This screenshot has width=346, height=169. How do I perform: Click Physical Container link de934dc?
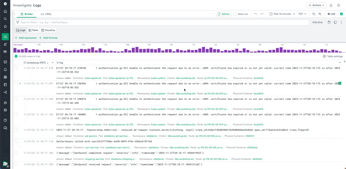[257, 159]
